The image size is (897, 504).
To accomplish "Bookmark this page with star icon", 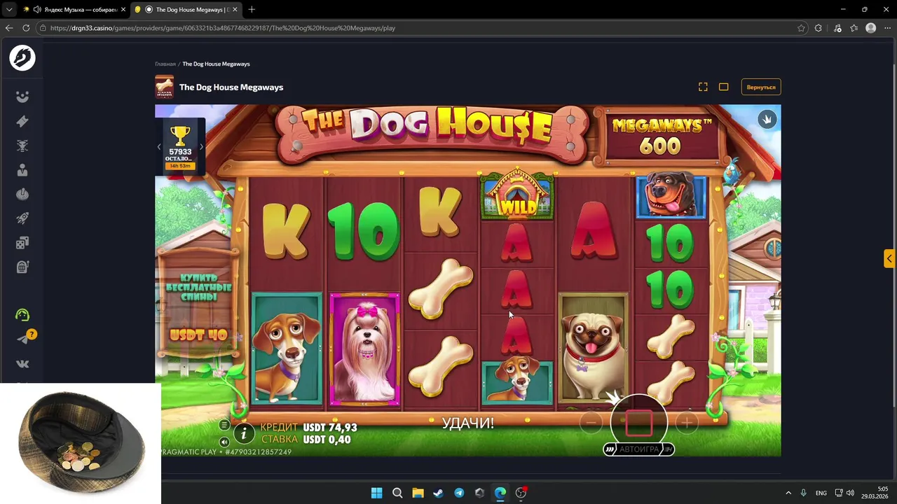I will (801, 28).
